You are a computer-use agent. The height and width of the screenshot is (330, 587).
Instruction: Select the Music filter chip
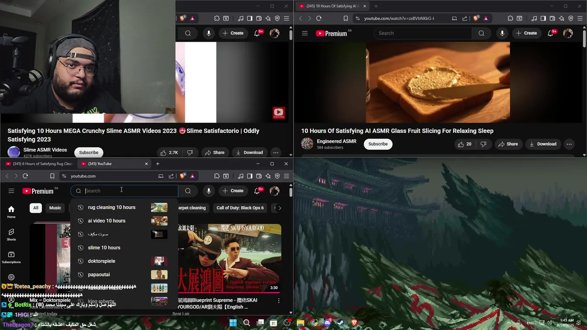55,208
